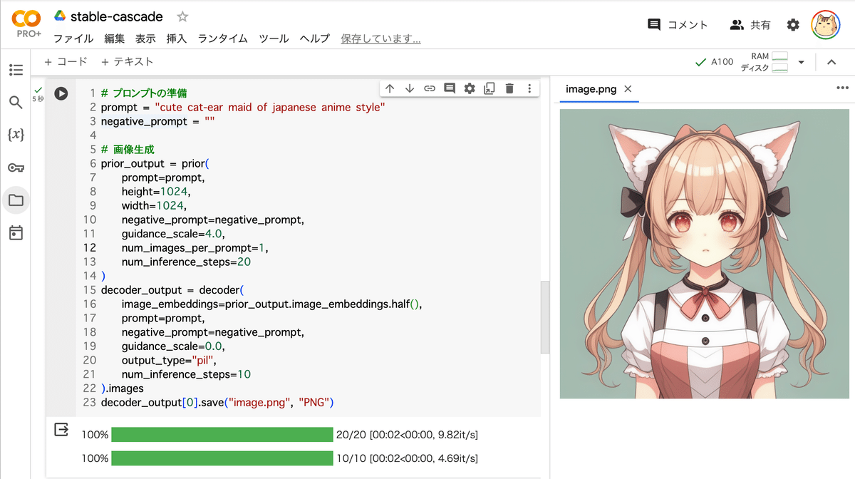Click the decoder_output[0].save line
Screen dimensions: 855x479
pyautogui.click(x=217, y=403)
